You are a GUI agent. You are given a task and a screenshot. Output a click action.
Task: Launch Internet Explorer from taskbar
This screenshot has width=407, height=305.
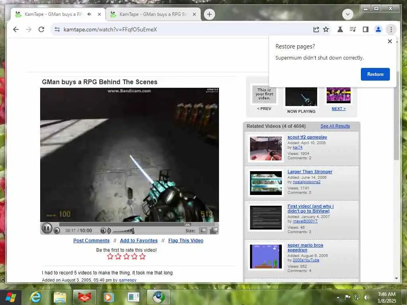coord(35,297)
